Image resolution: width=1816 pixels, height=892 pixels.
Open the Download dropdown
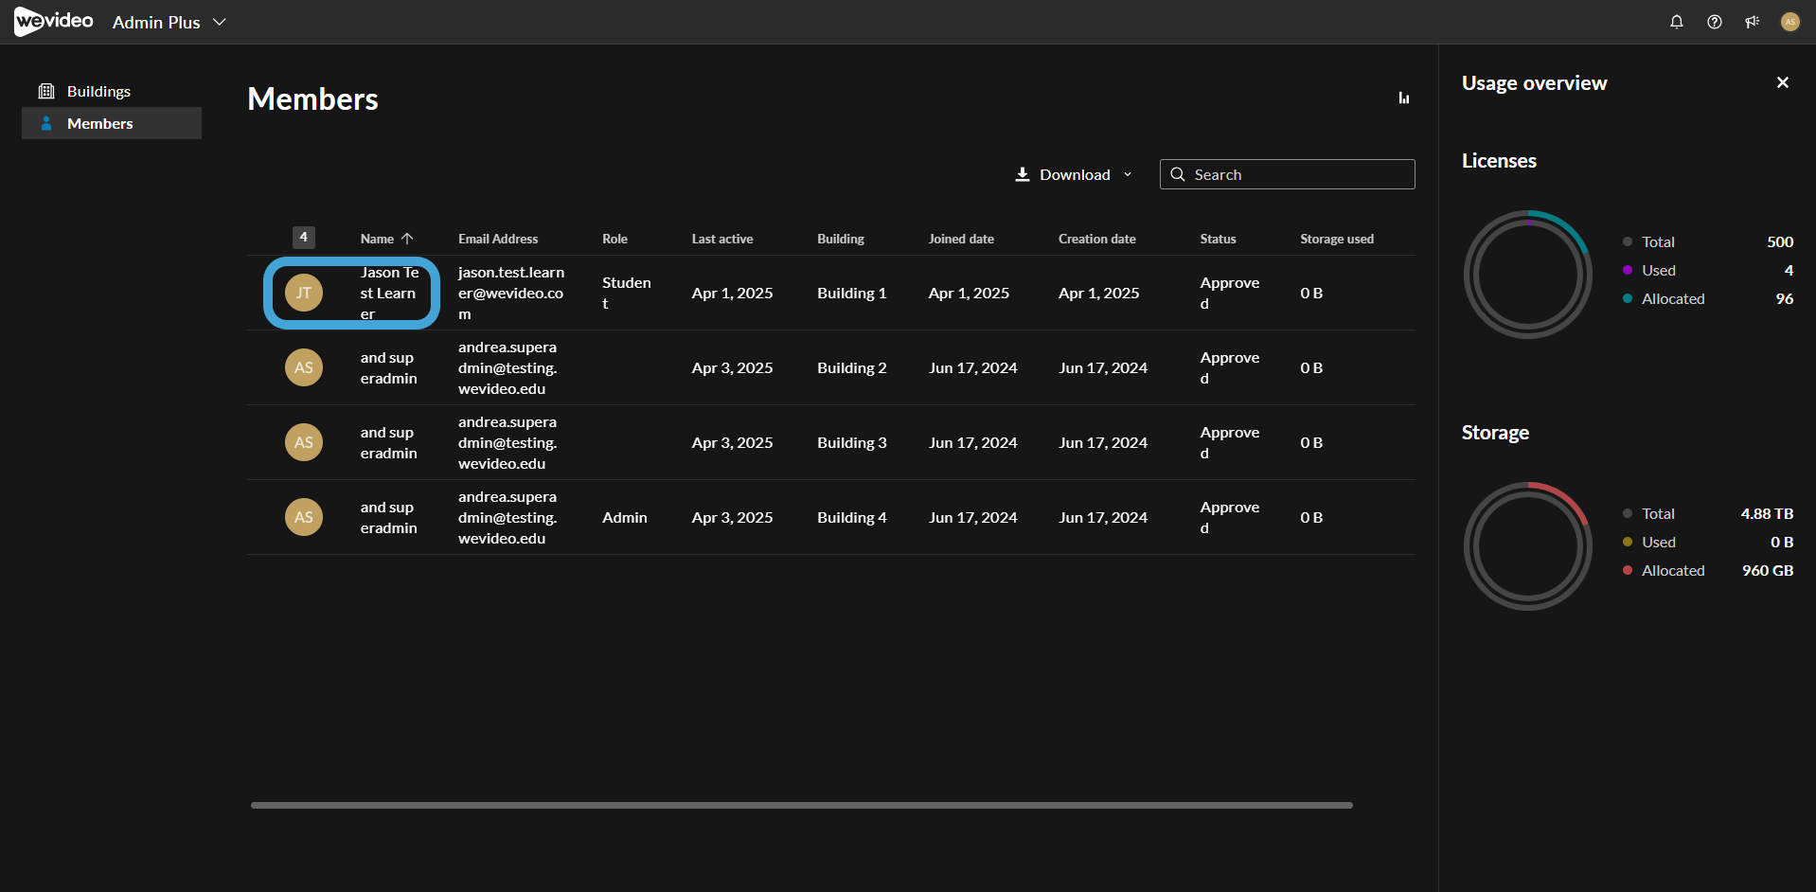point(1074,174)
